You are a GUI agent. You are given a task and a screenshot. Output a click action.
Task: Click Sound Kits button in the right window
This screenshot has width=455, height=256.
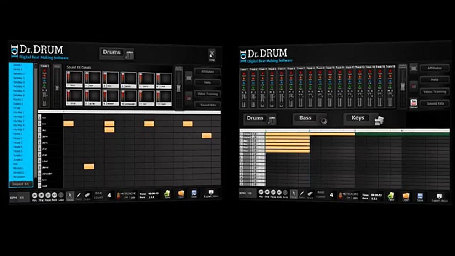[434, 103]
